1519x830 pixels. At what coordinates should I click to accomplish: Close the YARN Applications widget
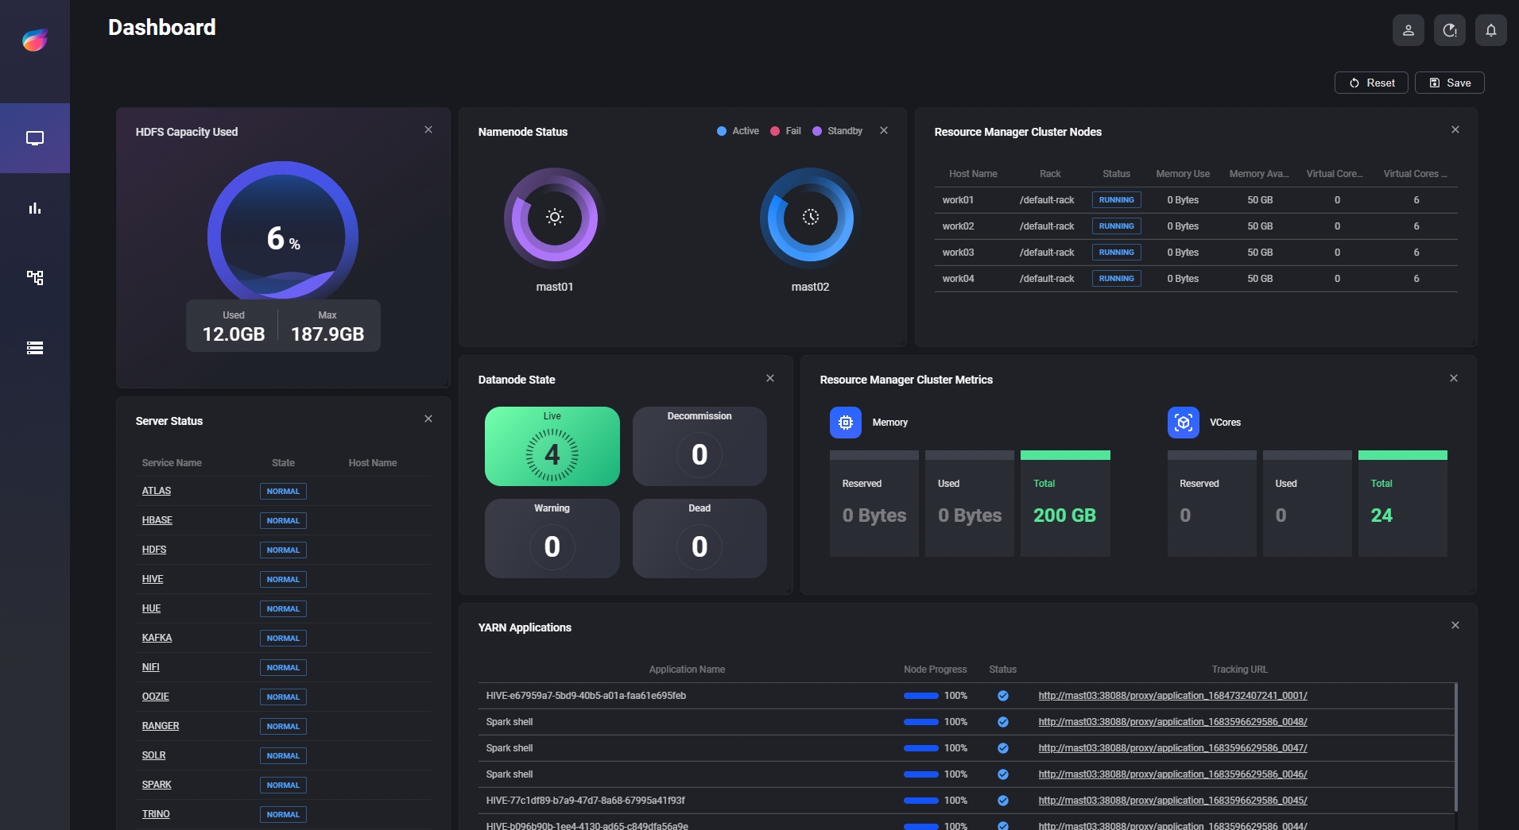1455,625
